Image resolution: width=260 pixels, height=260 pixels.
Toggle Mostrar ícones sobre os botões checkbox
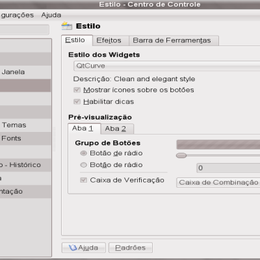pos(77,90)
